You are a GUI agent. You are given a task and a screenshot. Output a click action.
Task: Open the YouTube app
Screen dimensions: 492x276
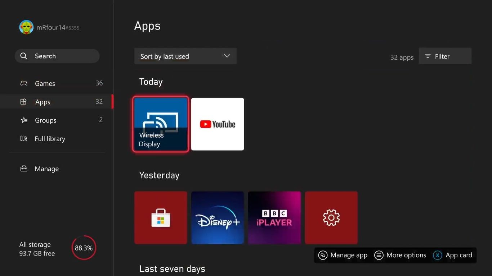[x=218, y=124]
